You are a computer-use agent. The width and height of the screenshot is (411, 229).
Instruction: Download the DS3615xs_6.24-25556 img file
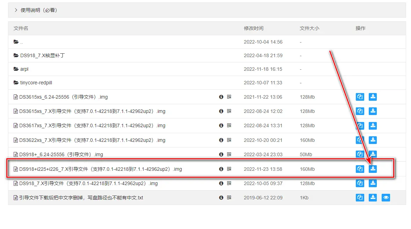click(x=373, y=97)
